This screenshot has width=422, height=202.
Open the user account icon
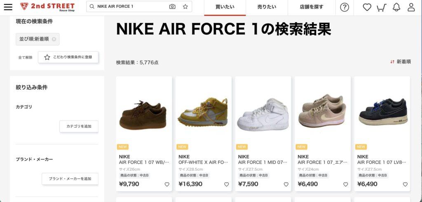(x=411, y=7)
